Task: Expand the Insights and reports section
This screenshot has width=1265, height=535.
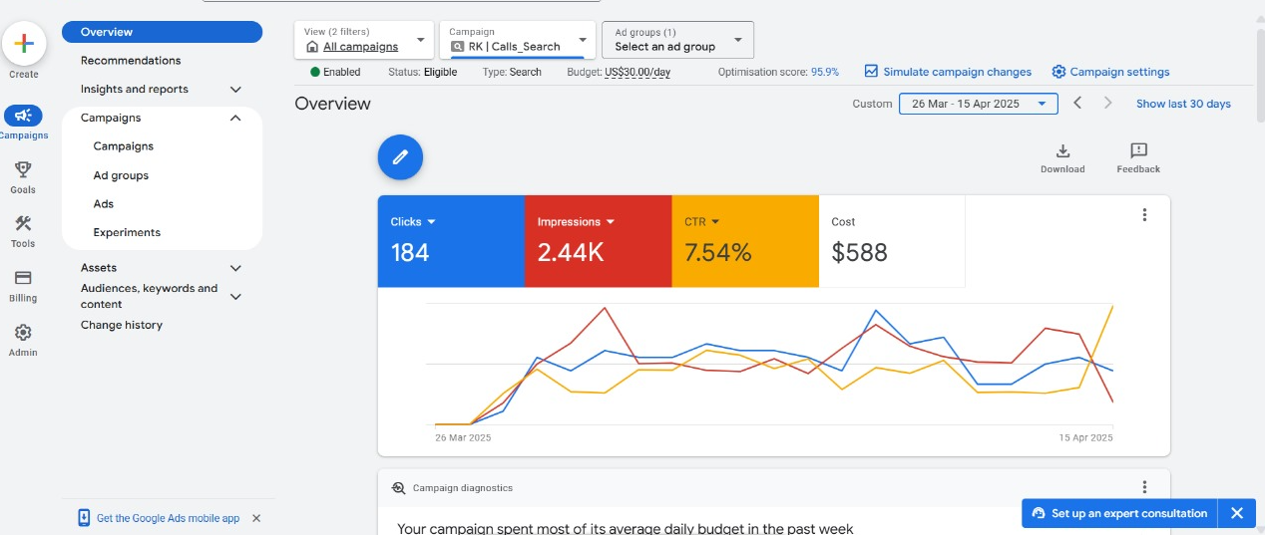Action: tap(235, 90)
